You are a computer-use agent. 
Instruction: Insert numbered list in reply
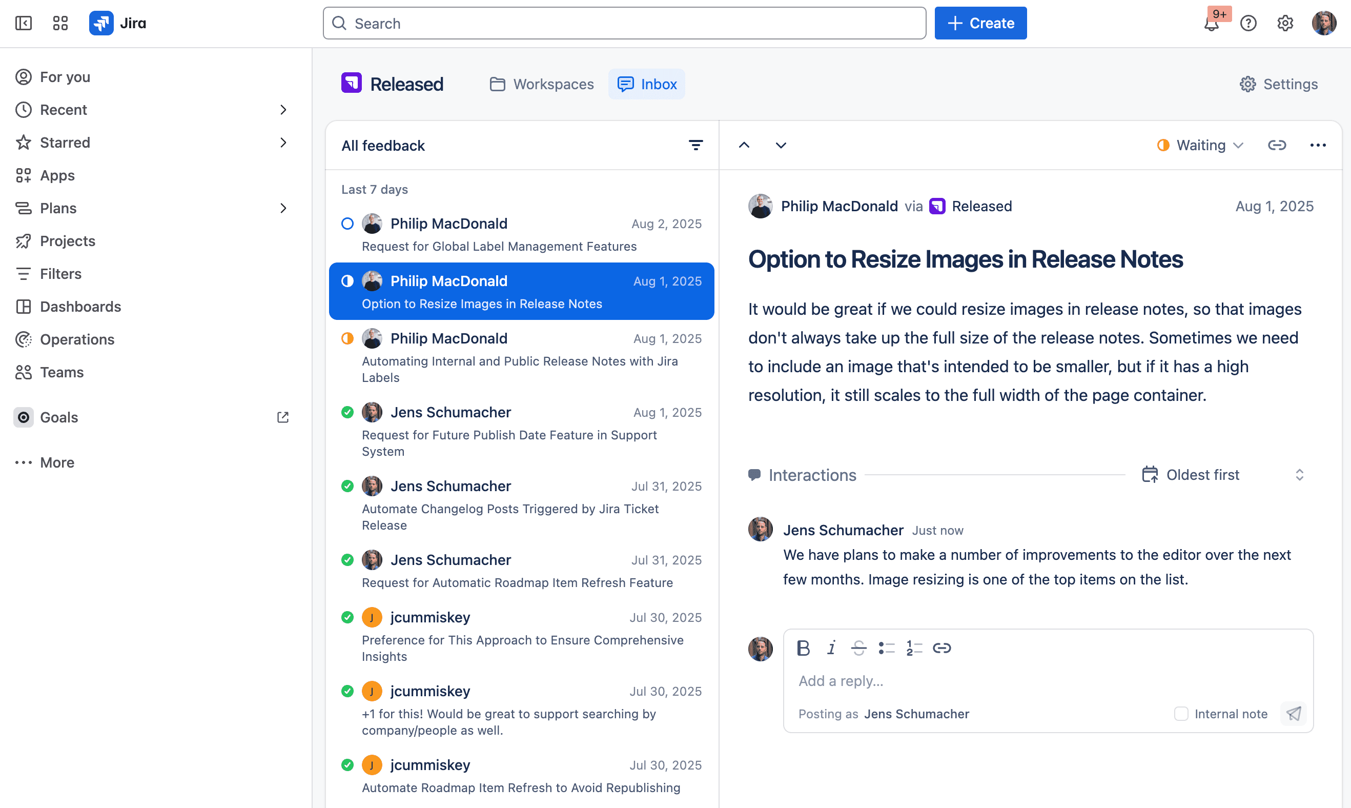(914, 648)
